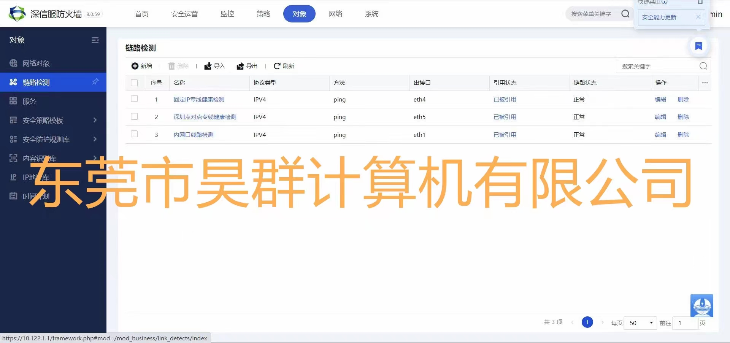Select the 内网口线路检测 row checkbox
This screenshot has width=730, height=343.
tap(134, 134)
